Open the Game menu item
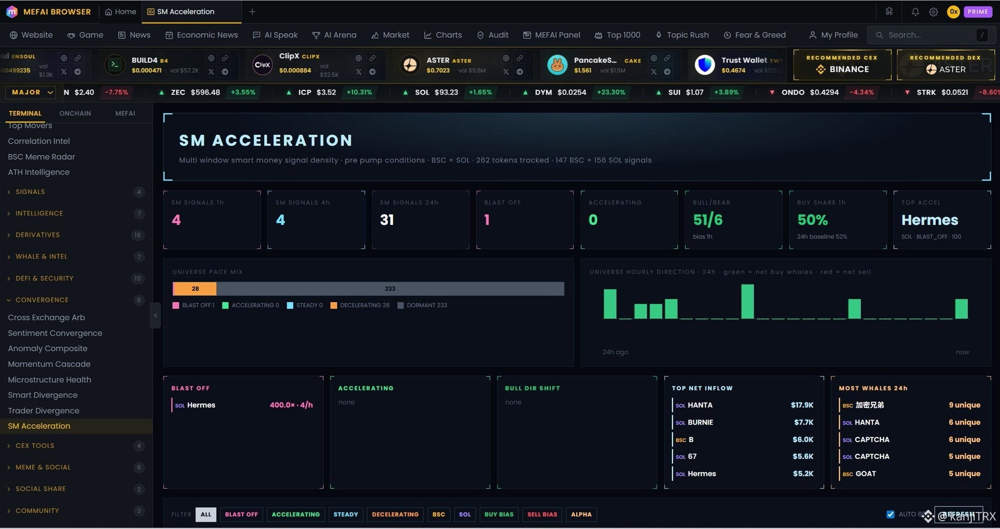 (85, 35)
